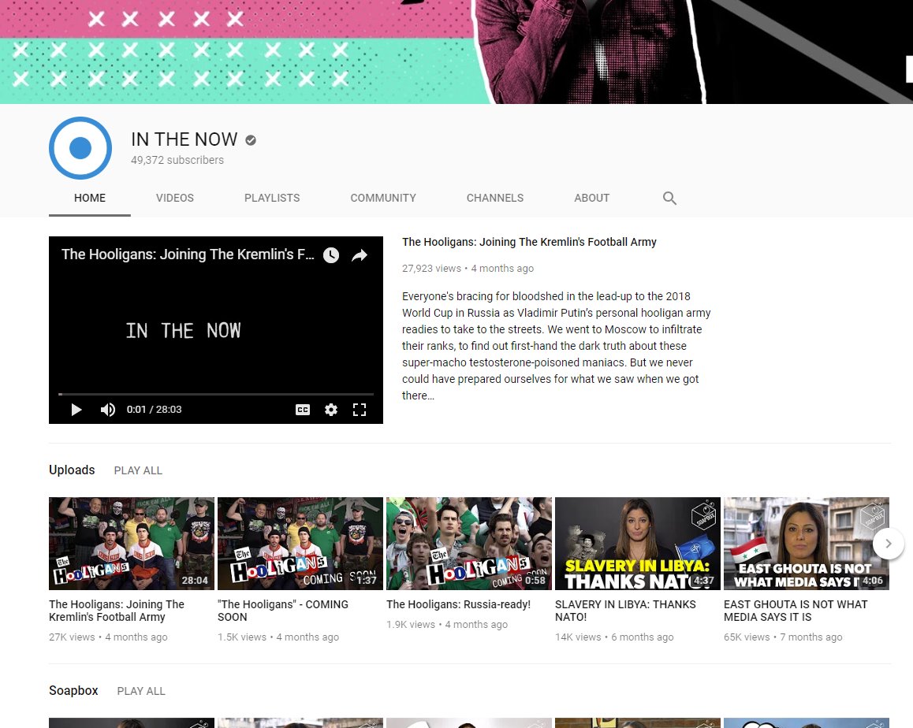Open thumbnail of Joining The Kremlin's Football Army
This screenshot has height=728, width=913.
point(132,544)
